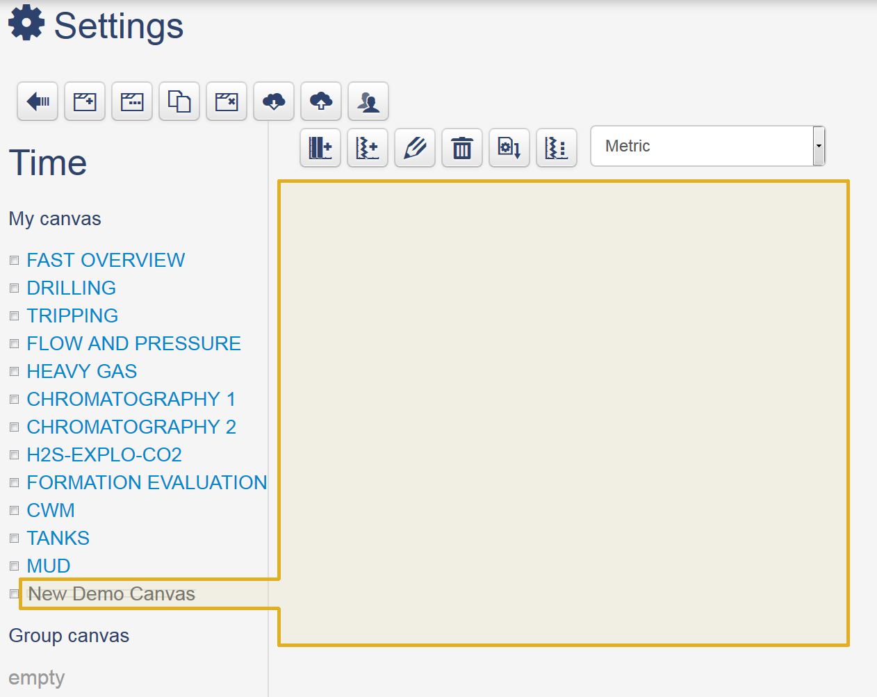Click the My canvas section header

(55, 218)
